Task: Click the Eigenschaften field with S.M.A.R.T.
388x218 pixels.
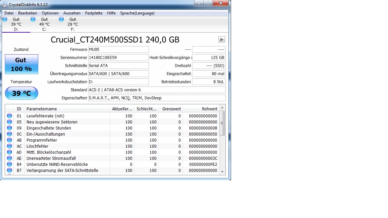Action: tap(157, 98)
